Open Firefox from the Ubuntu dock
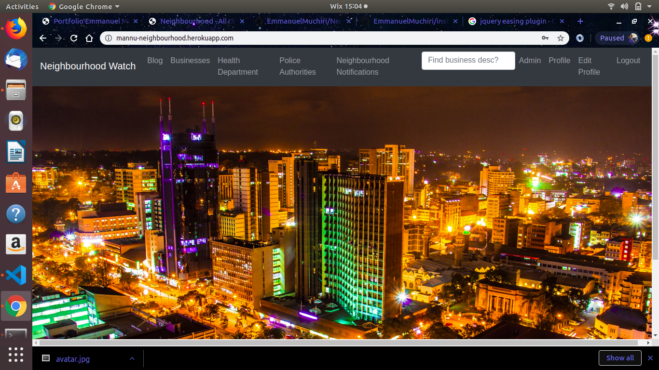This screenshot has width=659, height=370. point(15,27)
